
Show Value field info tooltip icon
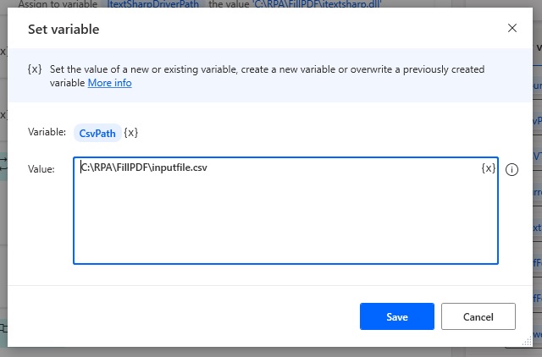[x=512, y=169]
